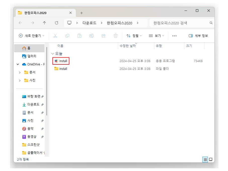Sort by 크기 column header
The image size is (228, 171).
click(x=189, y=46)
